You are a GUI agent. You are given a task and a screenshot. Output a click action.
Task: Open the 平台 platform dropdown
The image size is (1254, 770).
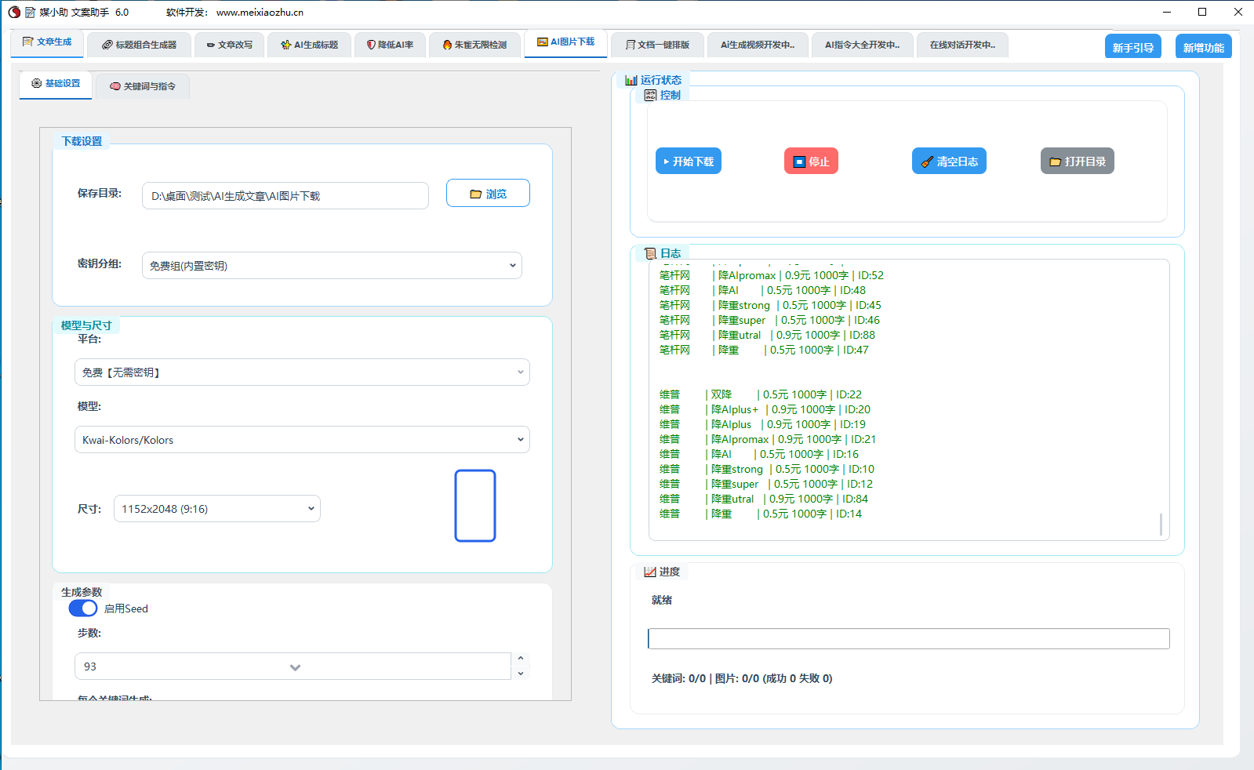coord(302,372)
